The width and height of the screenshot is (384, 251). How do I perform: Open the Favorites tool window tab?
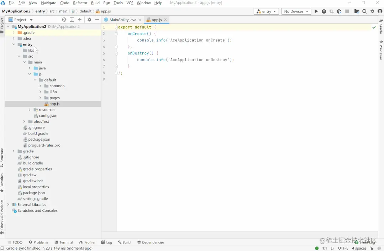pos(2,182)
